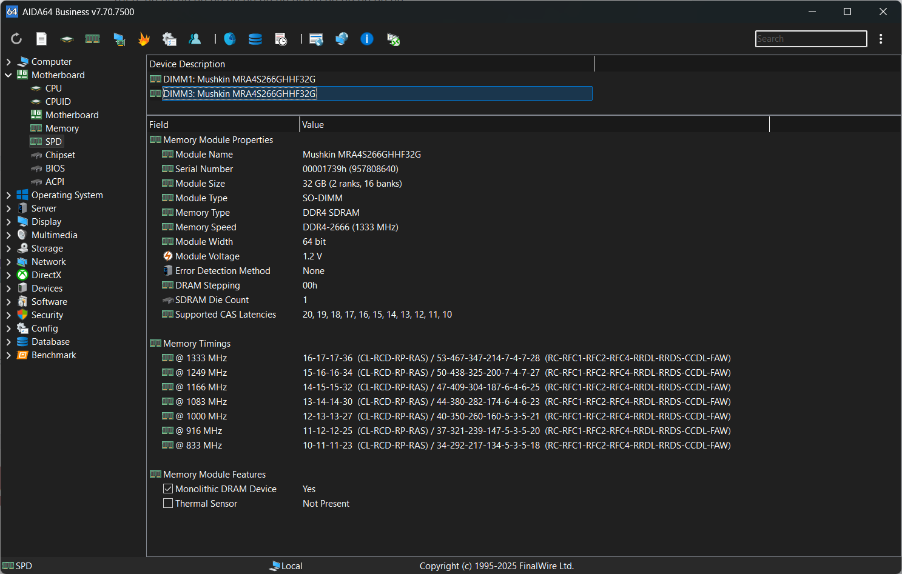Click the Local computer icon in status bar
Image resolution: width=902 pixels, height=574 pixels.
[x=275, y=566]
